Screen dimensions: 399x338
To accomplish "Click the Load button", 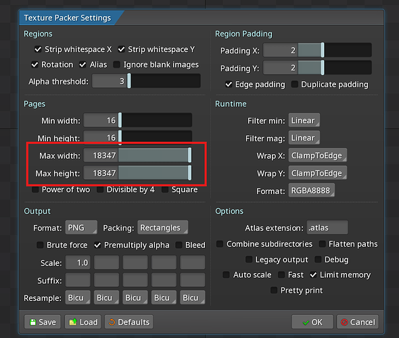I will 83,322.
